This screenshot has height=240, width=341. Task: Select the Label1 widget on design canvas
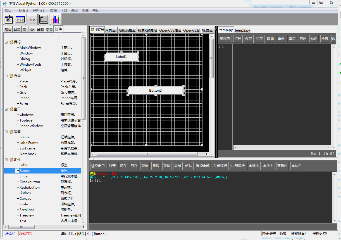pos(121,57)
